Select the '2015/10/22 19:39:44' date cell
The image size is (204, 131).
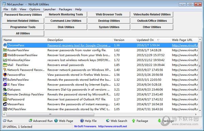(x=151, y=65)
